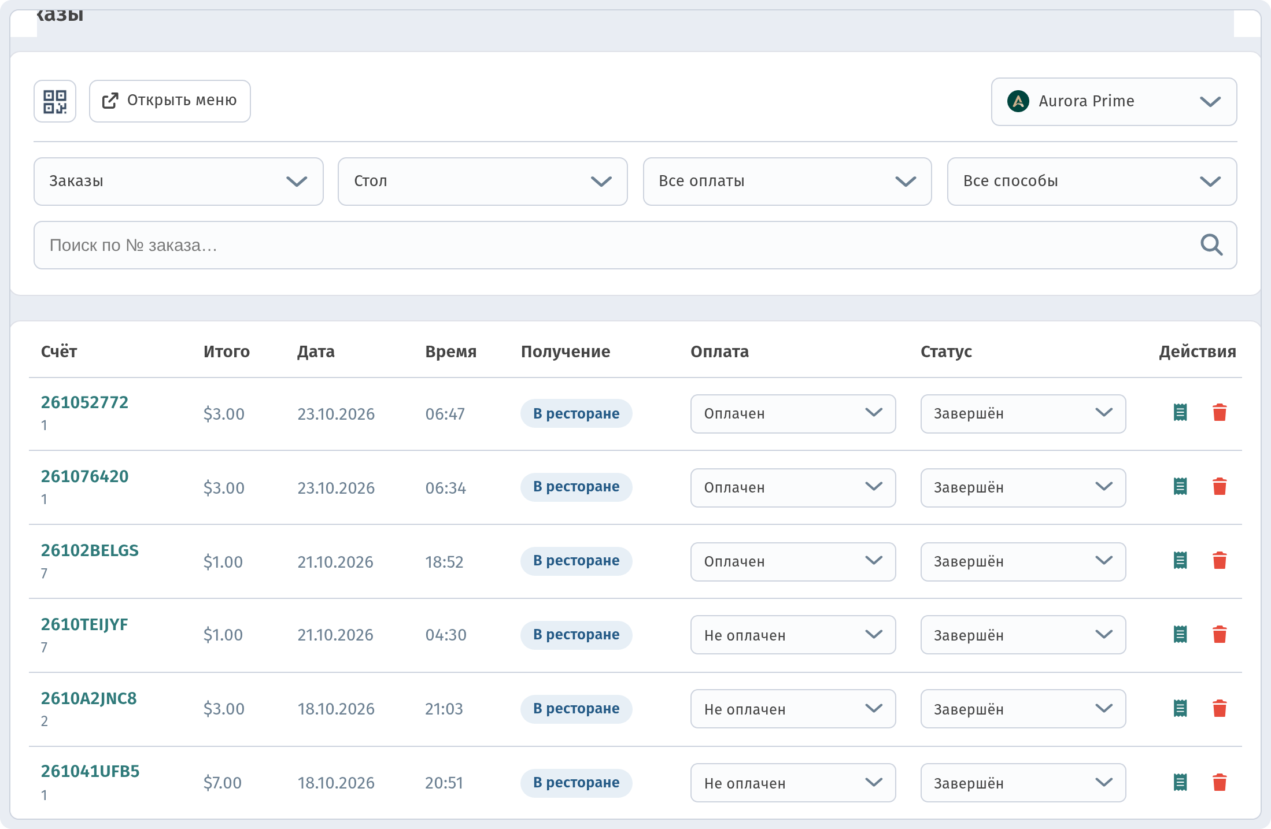Open the Все способы filter dropdown
Screen dimensions: 1271x829
tap(1092, 182)
